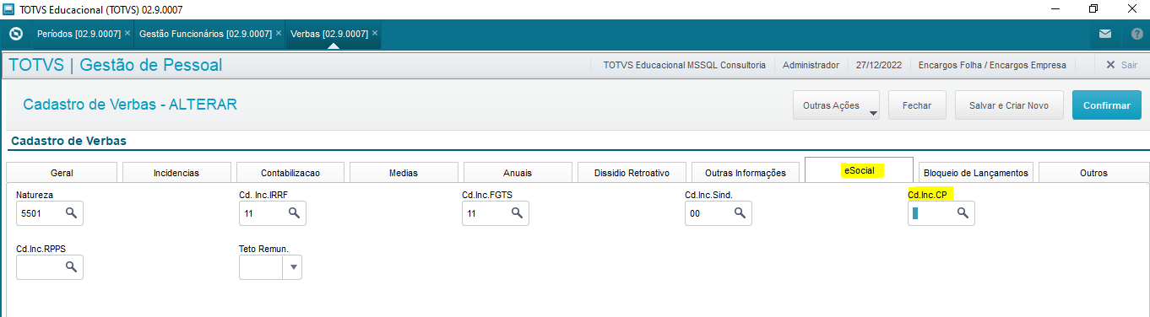Open the Medias tab
This screenshot has height=317, width=1150.
pos(404,173)
